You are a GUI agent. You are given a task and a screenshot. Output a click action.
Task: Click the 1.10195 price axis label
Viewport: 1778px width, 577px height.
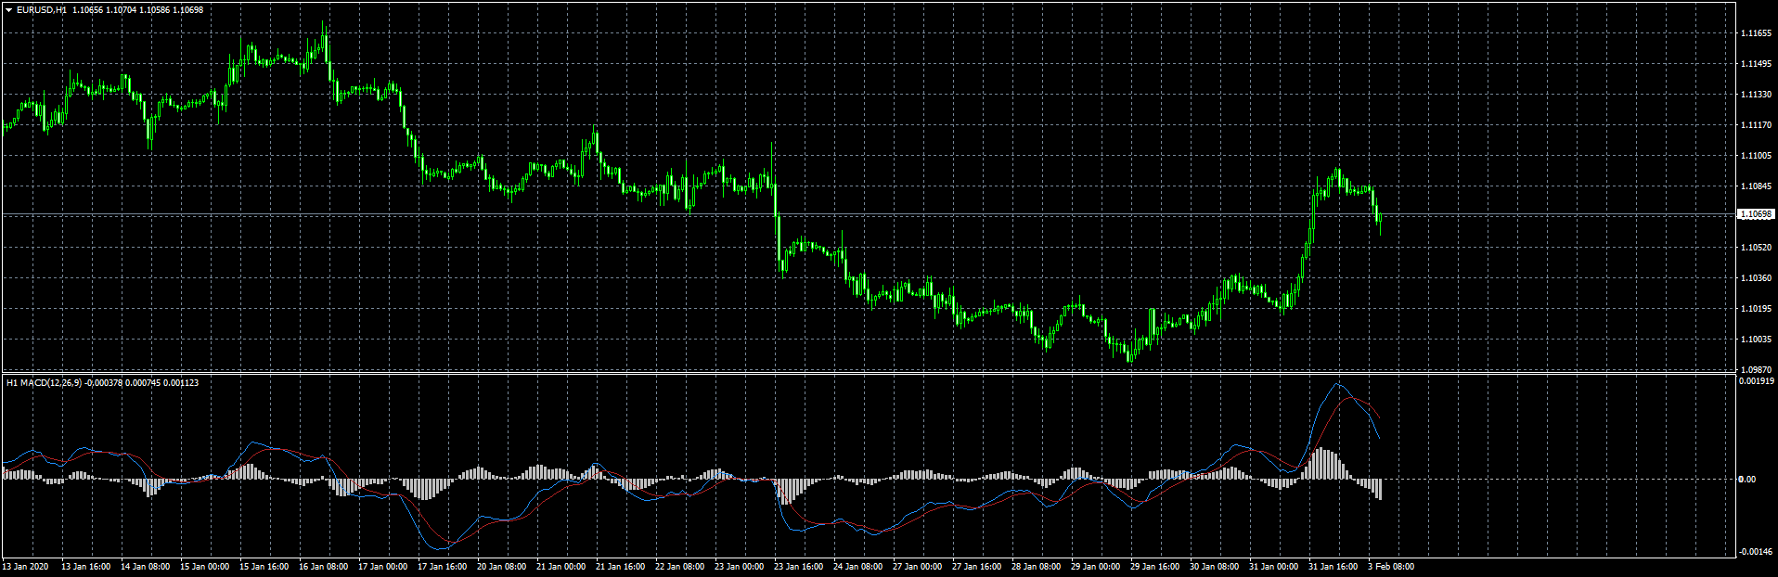coord(1755,309)
